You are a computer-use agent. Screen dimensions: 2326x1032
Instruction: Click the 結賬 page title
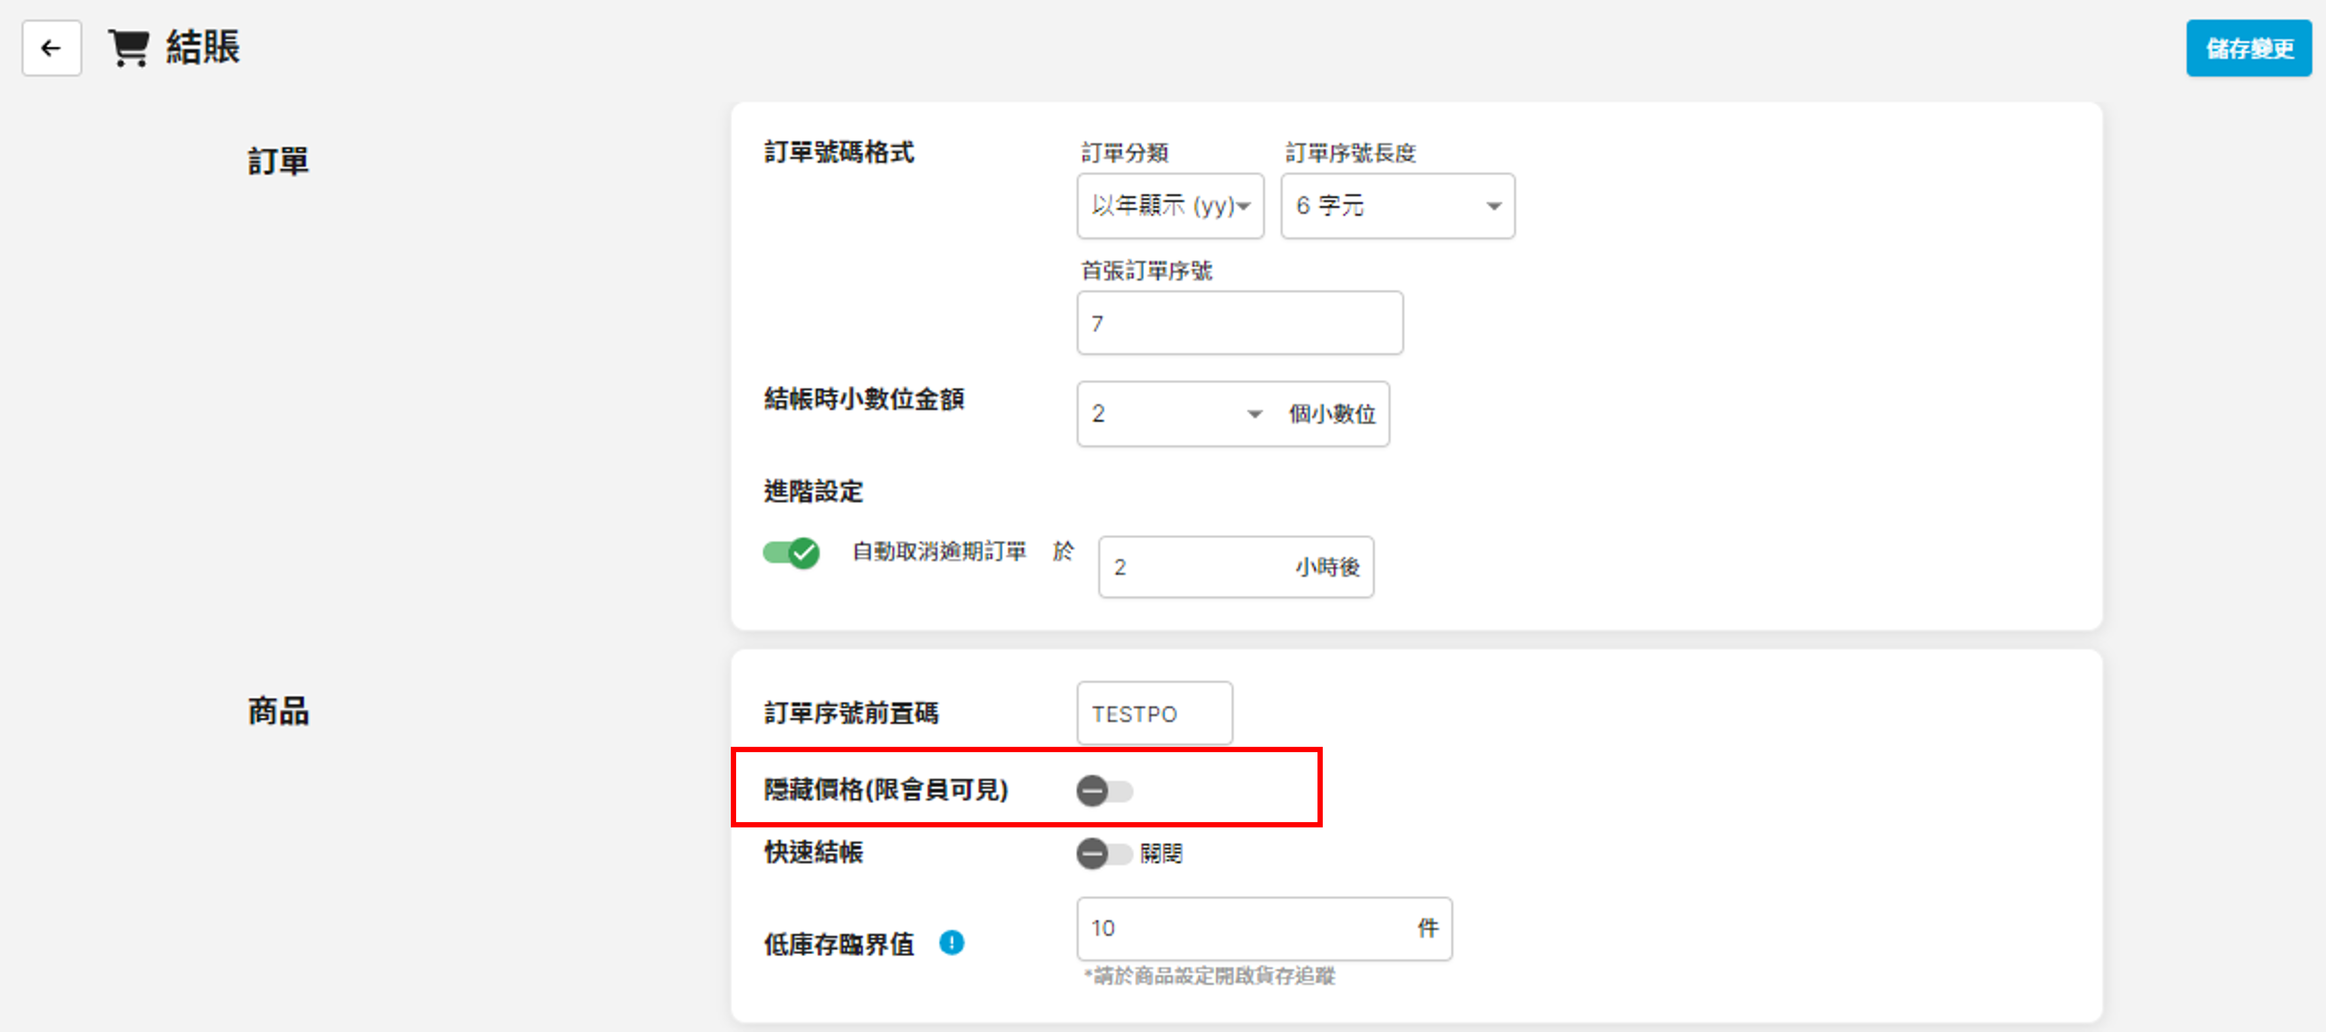click(203, 48)
